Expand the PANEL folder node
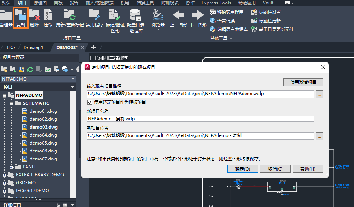 pyautogui.click(x=11, y=167)
